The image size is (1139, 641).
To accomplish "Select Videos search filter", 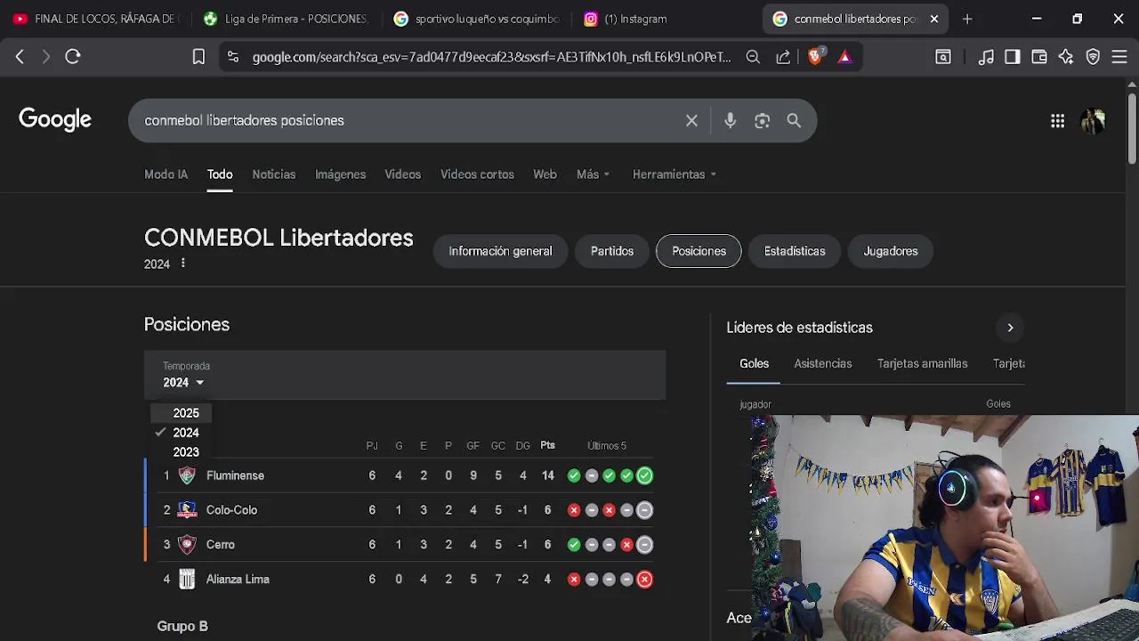I will pos(402,174).
